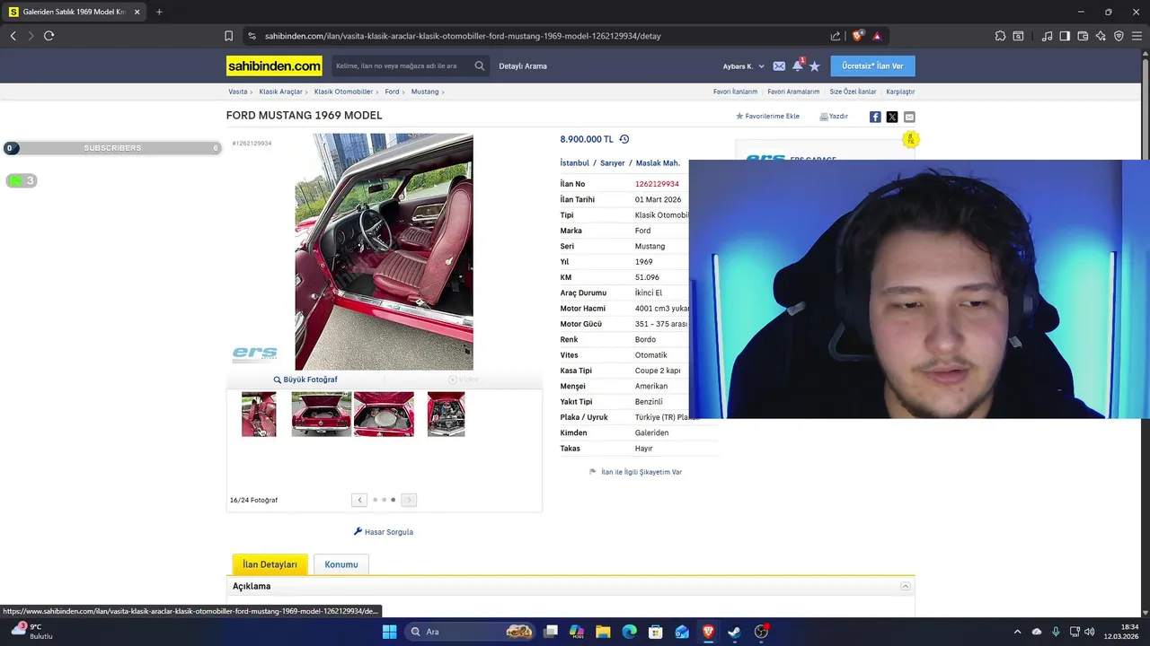Click the search magnifier icon
Screen dimensions: 1150x646
[480, 65]
